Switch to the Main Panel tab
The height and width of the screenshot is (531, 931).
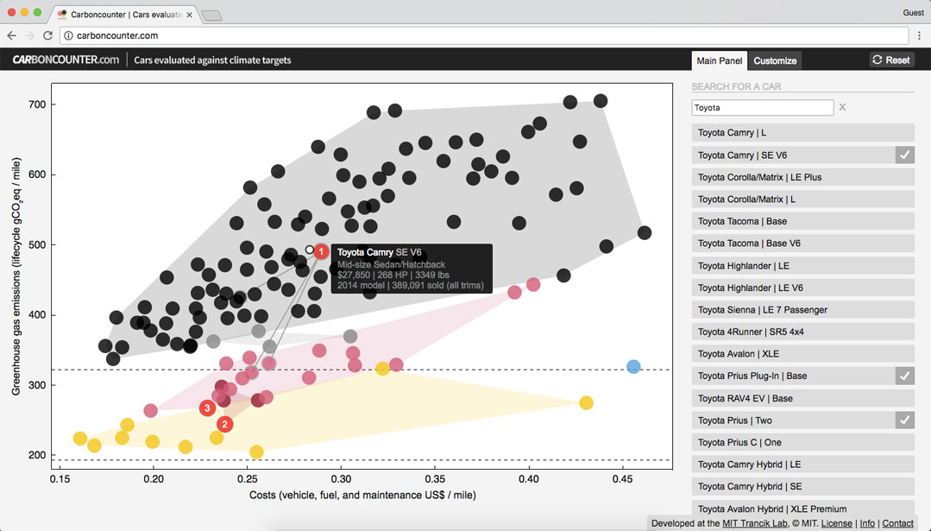pyautogui.click(x=719, y=60)
